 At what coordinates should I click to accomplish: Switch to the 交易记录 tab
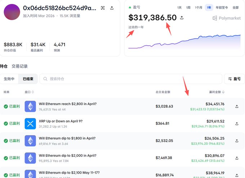(19, 66)
